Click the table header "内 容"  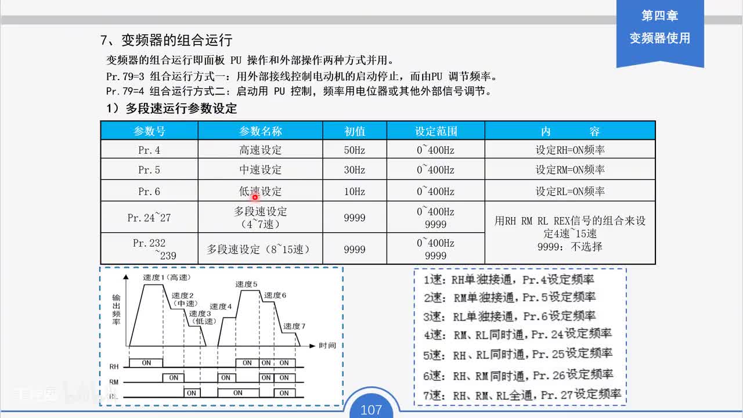click(x=570, y=131)
